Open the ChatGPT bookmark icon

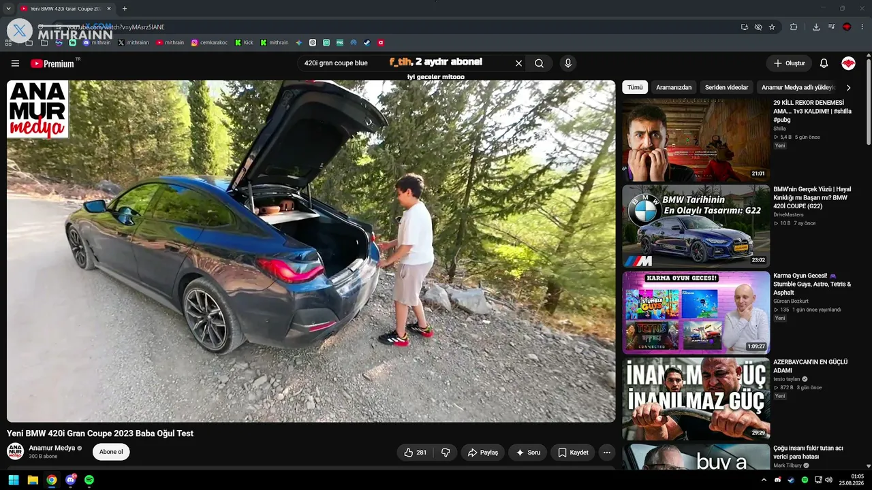[313, 42]
